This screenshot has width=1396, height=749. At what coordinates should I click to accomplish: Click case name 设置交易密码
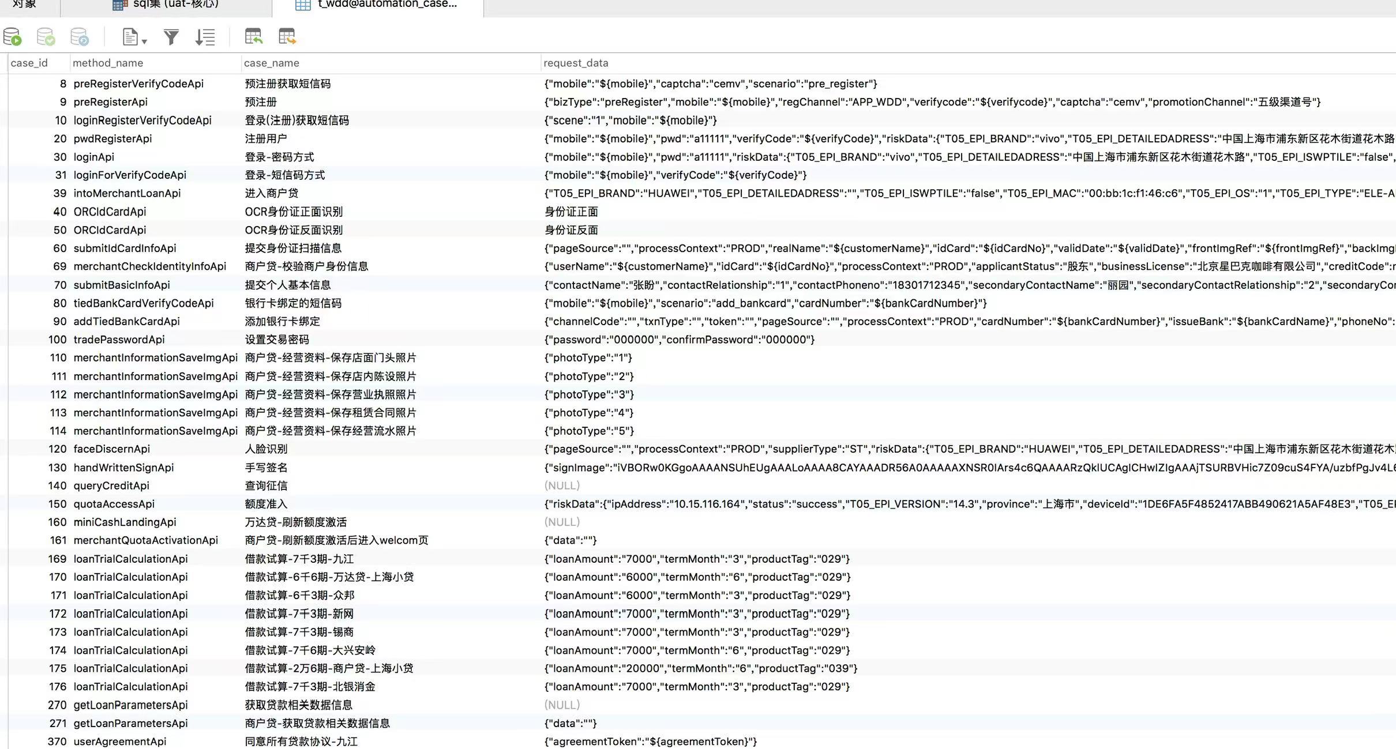[277, 340]
